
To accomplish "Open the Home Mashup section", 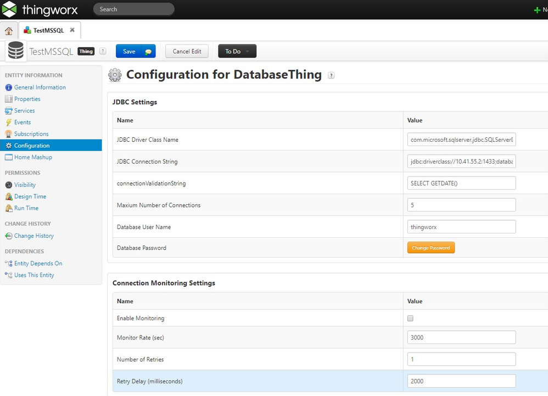I will [33, 157].
